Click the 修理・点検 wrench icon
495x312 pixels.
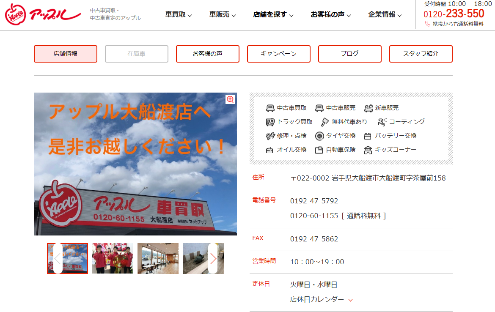tap(270, 136)
